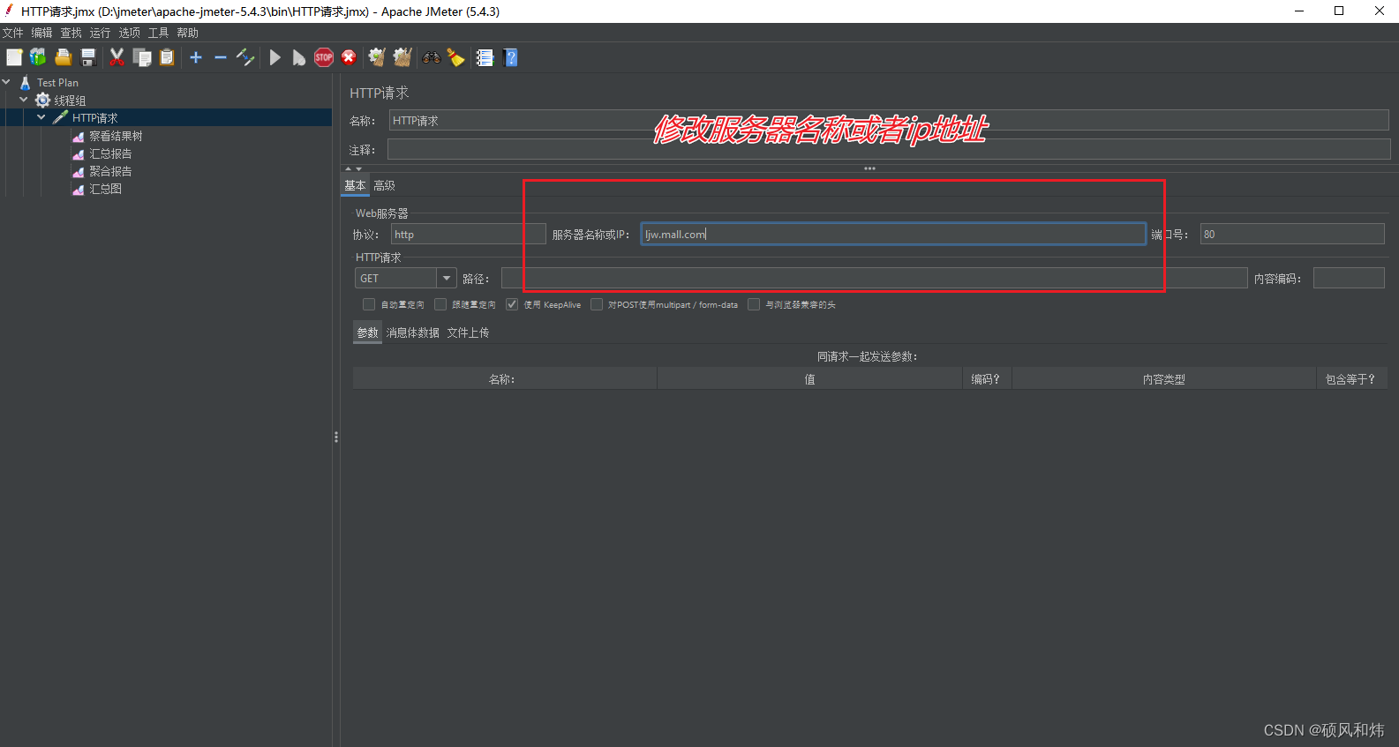Switch to the 高级 tab
This screenshot has height=747, width=1399.
point(384,185)
